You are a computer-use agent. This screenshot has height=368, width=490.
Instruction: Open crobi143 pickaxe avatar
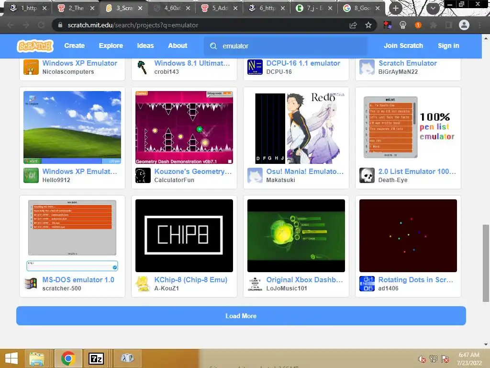(143, 67)
